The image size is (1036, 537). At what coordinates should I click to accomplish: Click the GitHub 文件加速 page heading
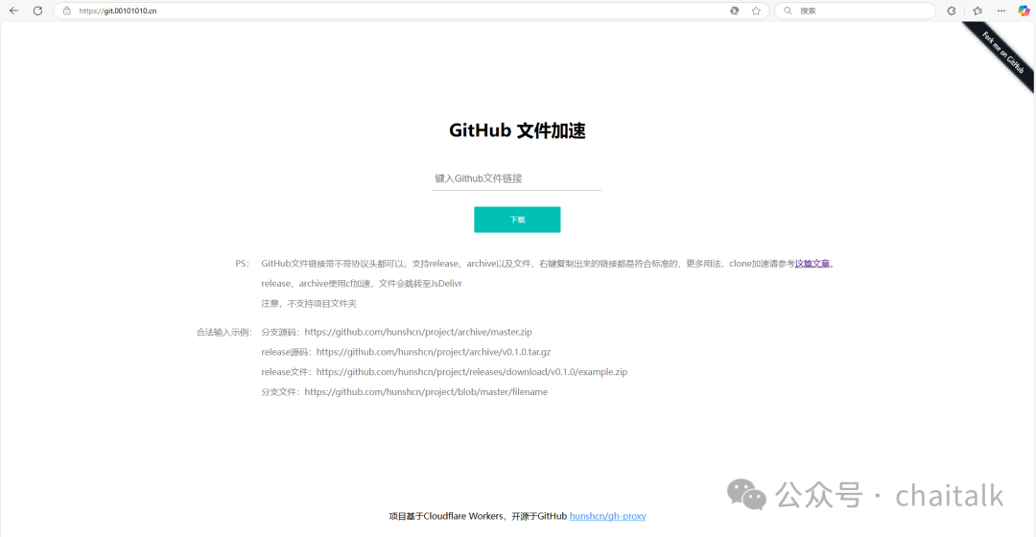pyautogui.click(x=517, y=130)
